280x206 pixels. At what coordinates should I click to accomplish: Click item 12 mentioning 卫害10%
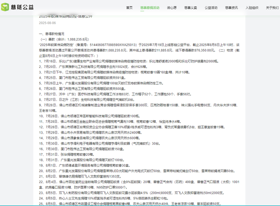click(132, 127)
